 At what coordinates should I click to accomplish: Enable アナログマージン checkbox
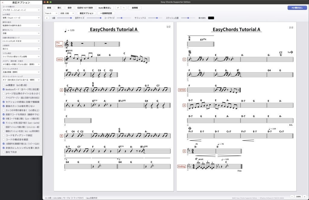[x=4, y=98]
